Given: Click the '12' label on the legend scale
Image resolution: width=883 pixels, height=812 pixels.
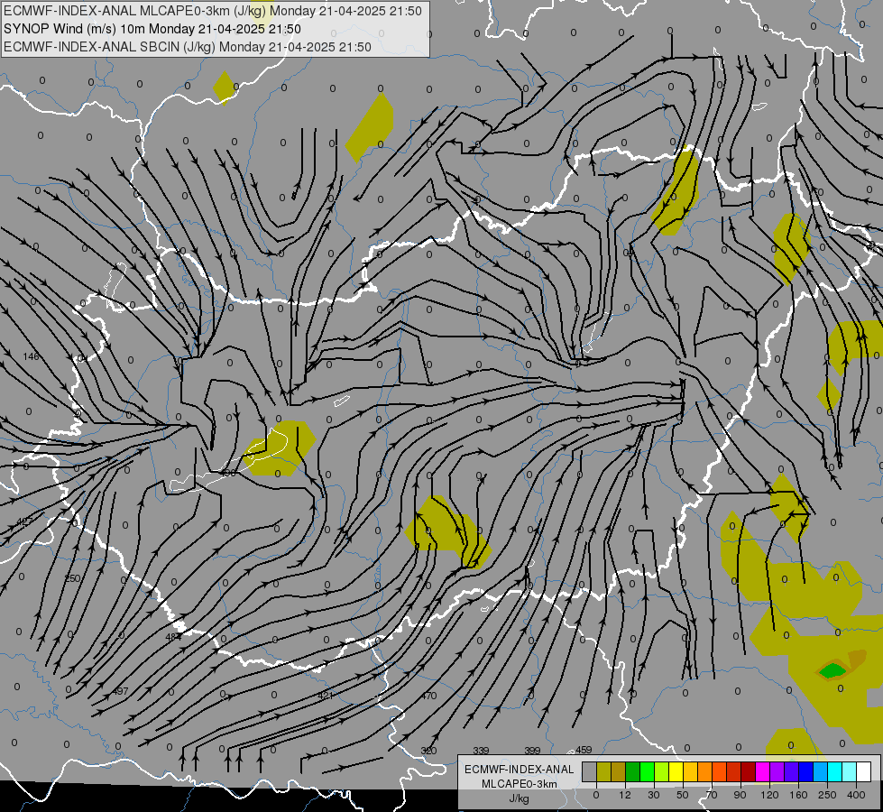Looking at the screenshot, I should tap(625, 795).
